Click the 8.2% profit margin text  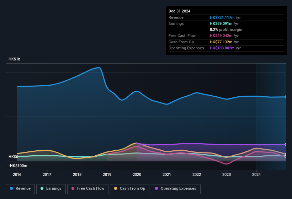[226, 29]
